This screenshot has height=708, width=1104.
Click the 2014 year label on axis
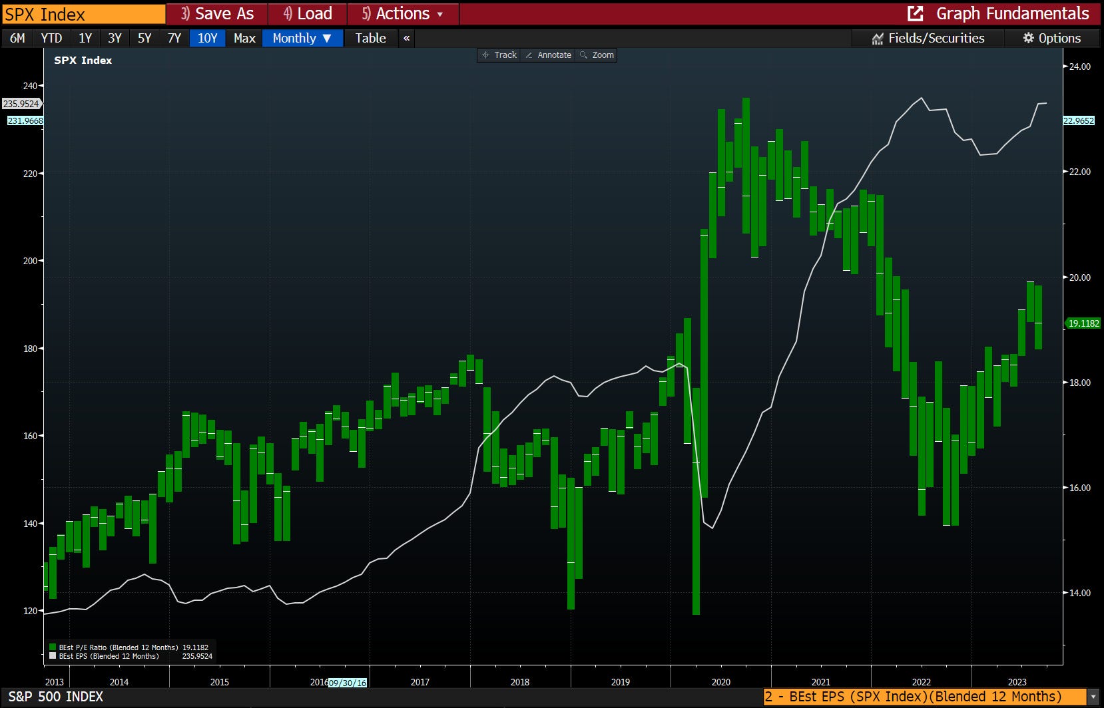(x=119, y=682)
